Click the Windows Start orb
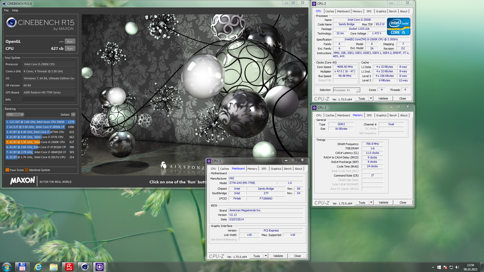 [x=7, y=267]
